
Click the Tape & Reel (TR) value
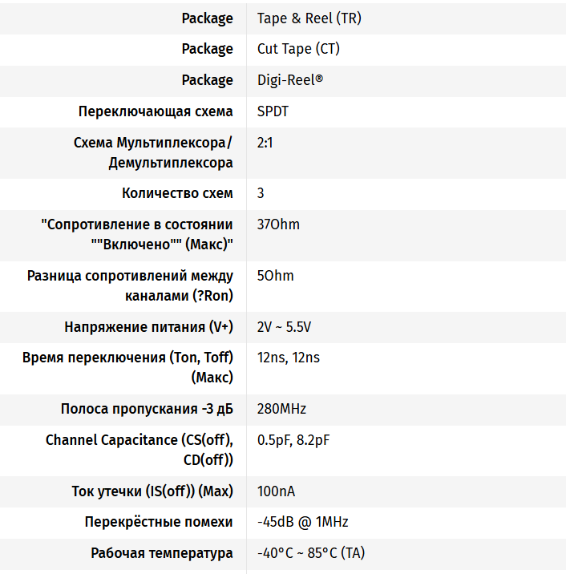309,18
